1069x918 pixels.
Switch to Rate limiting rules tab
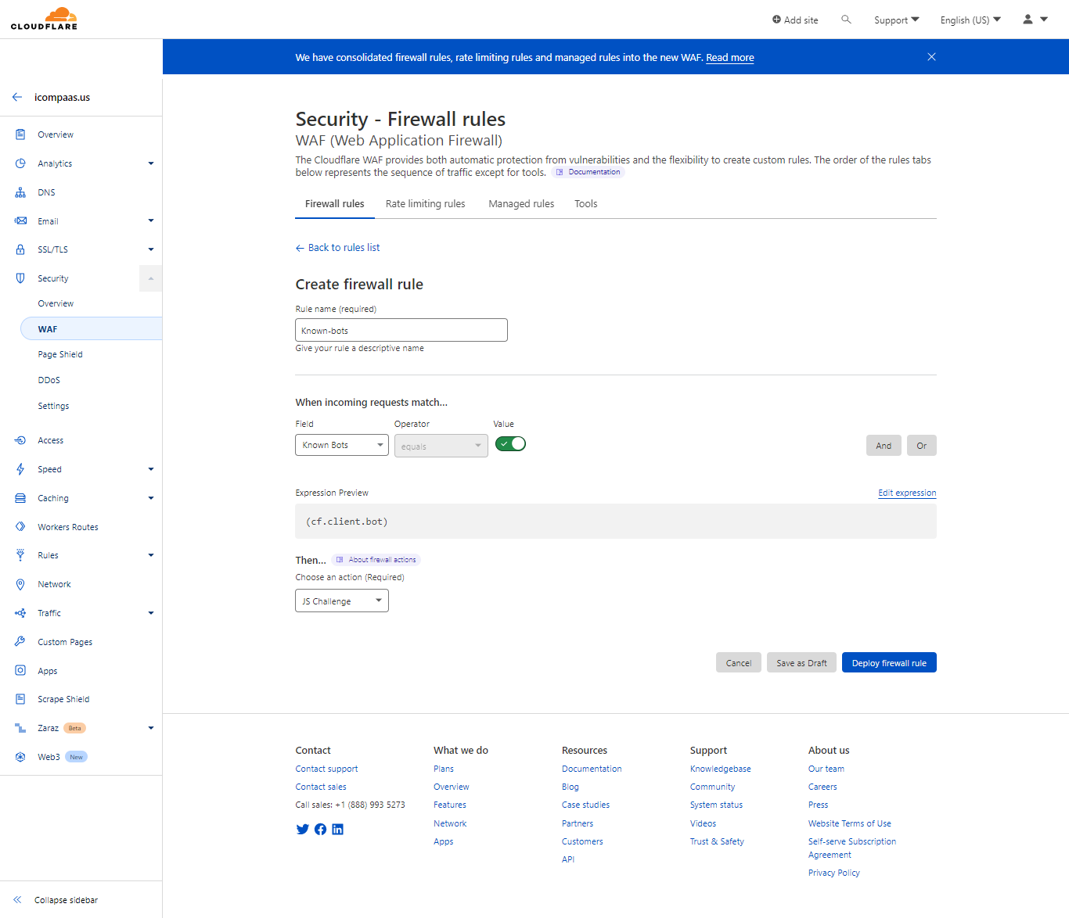426,204
